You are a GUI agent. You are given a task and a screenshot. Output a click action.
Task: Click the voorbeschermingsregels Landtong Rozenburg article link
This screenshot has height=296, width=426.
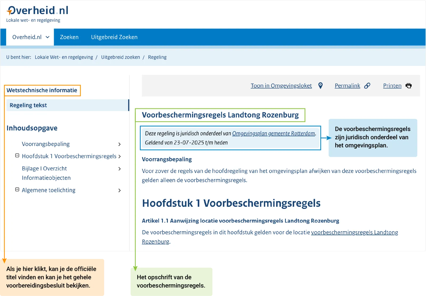pyautogui.click(x=354, y=232)
